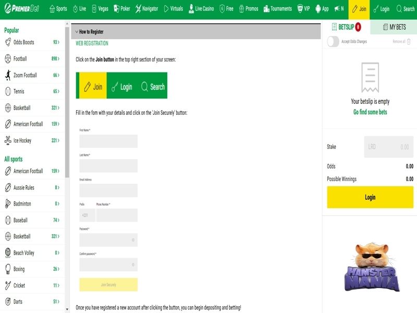Click the yellow Login betslip button
417x313 pixels.
tap(370, 197)
